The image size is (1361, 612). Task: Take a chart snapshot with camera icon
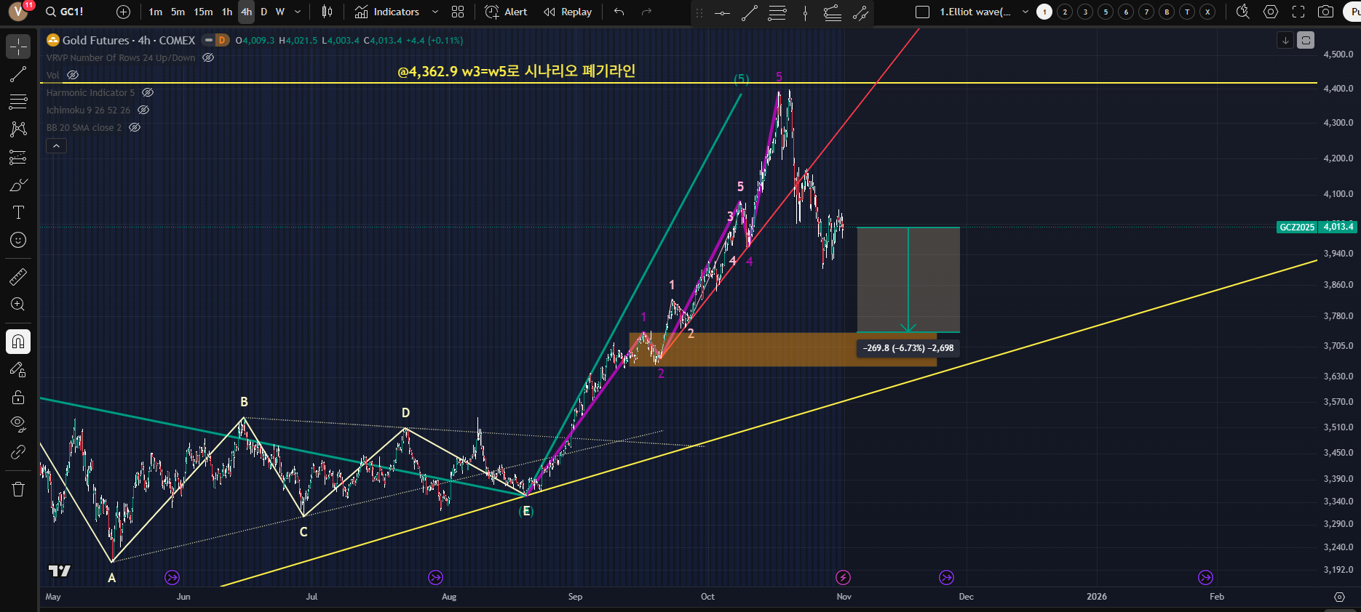1326,12
